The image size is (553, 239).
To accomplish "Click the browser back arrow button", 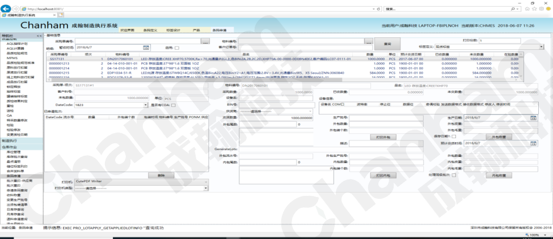I will [x=6, y=9].
